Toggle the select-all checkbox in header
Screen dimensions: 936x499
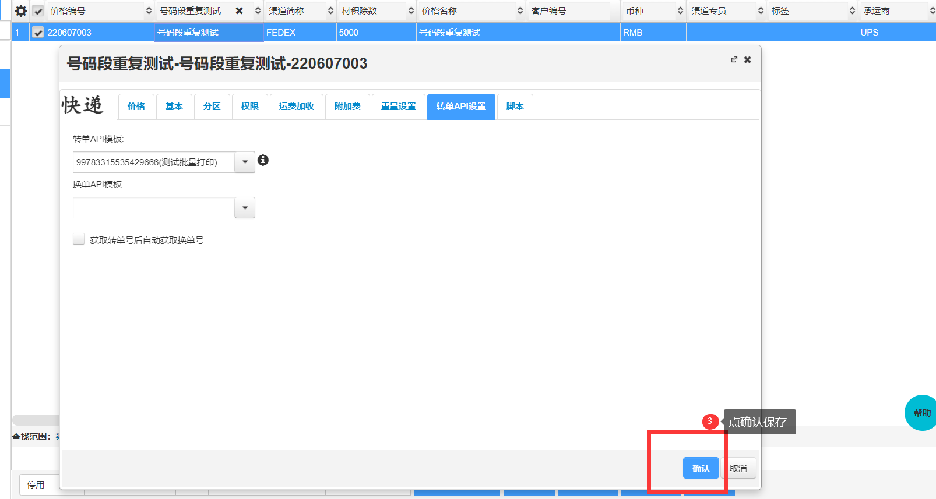[x=38, y=11]
